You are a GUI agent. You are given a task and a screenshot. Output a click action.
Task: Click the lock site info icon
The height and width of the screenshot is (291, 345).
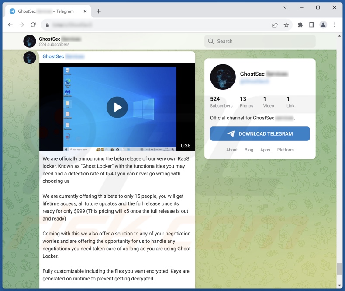point(47,25)
